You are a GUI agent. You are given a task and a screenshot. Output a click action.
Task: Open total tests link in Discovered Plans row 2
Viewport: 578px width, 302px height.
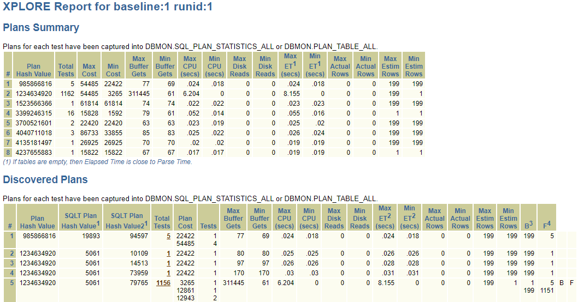tap(168, 253)
